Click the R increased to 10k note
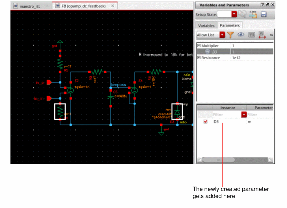 (x=166, y=55)
